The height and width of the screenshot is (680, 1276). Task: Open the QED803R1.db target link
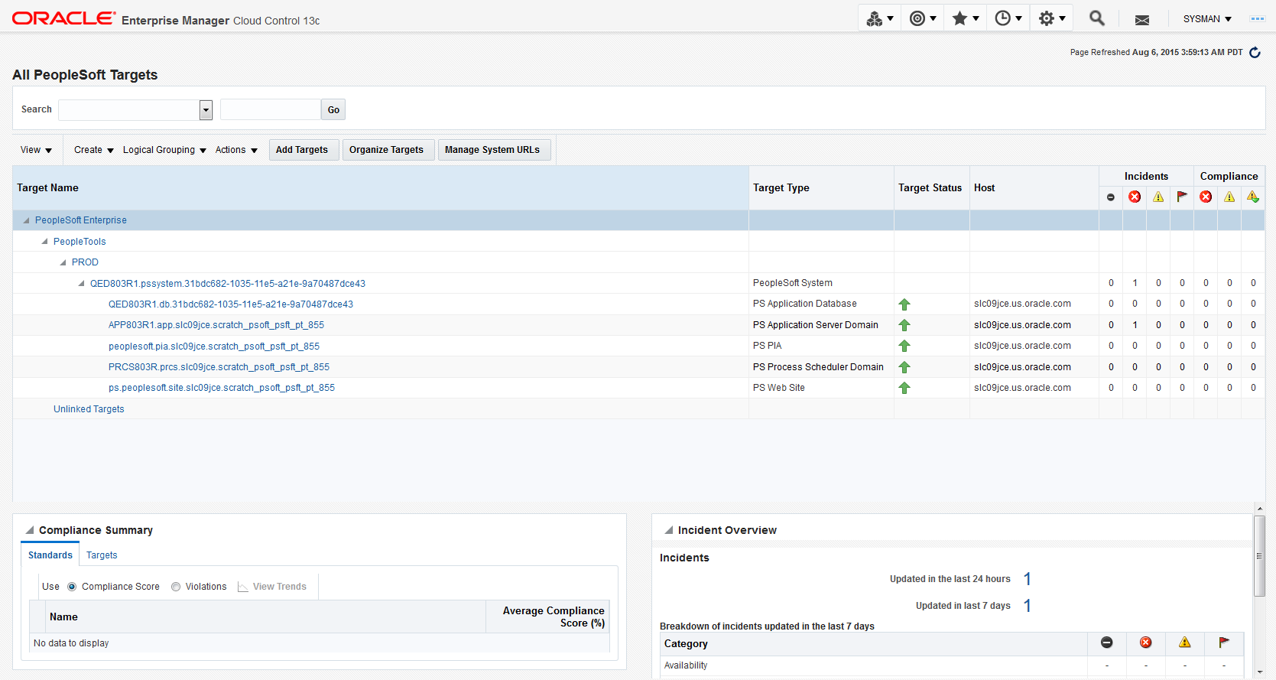(231, 304)
